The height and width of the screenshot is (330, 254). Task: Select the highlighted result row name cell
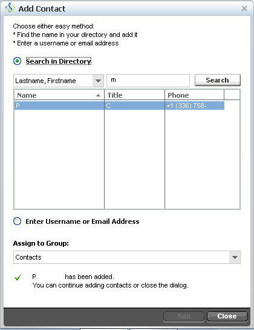click(x=59, y=106)
